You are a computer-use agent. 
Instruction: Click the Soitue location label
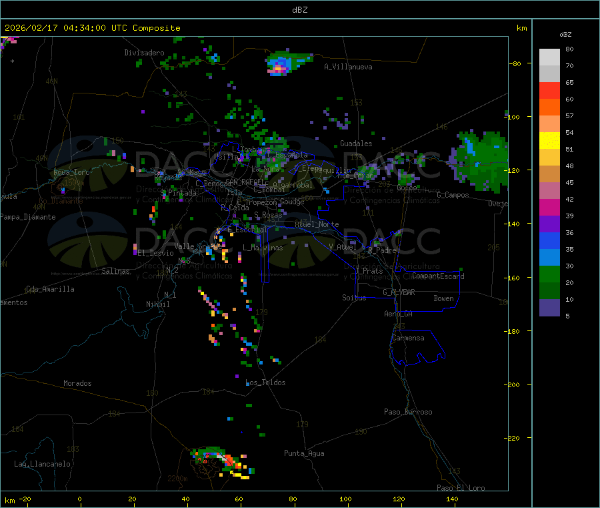[354, 298]
